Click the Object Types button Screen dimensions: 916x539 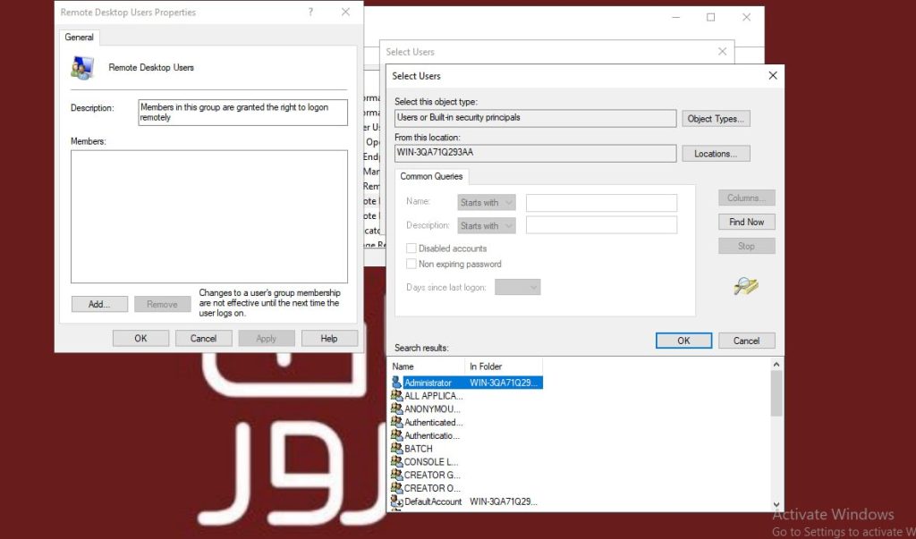pos(716,118)
